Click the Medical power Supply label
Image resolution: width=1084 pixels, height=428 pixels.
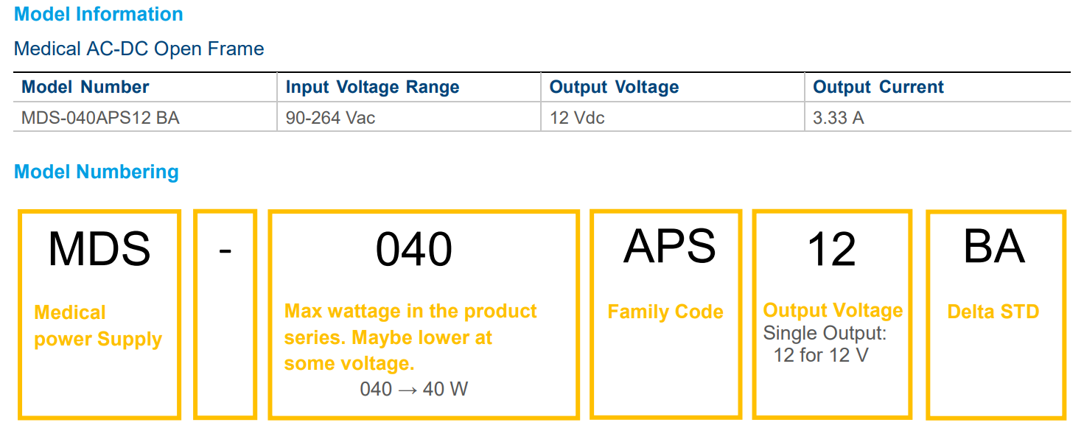[x=97, y=326]
